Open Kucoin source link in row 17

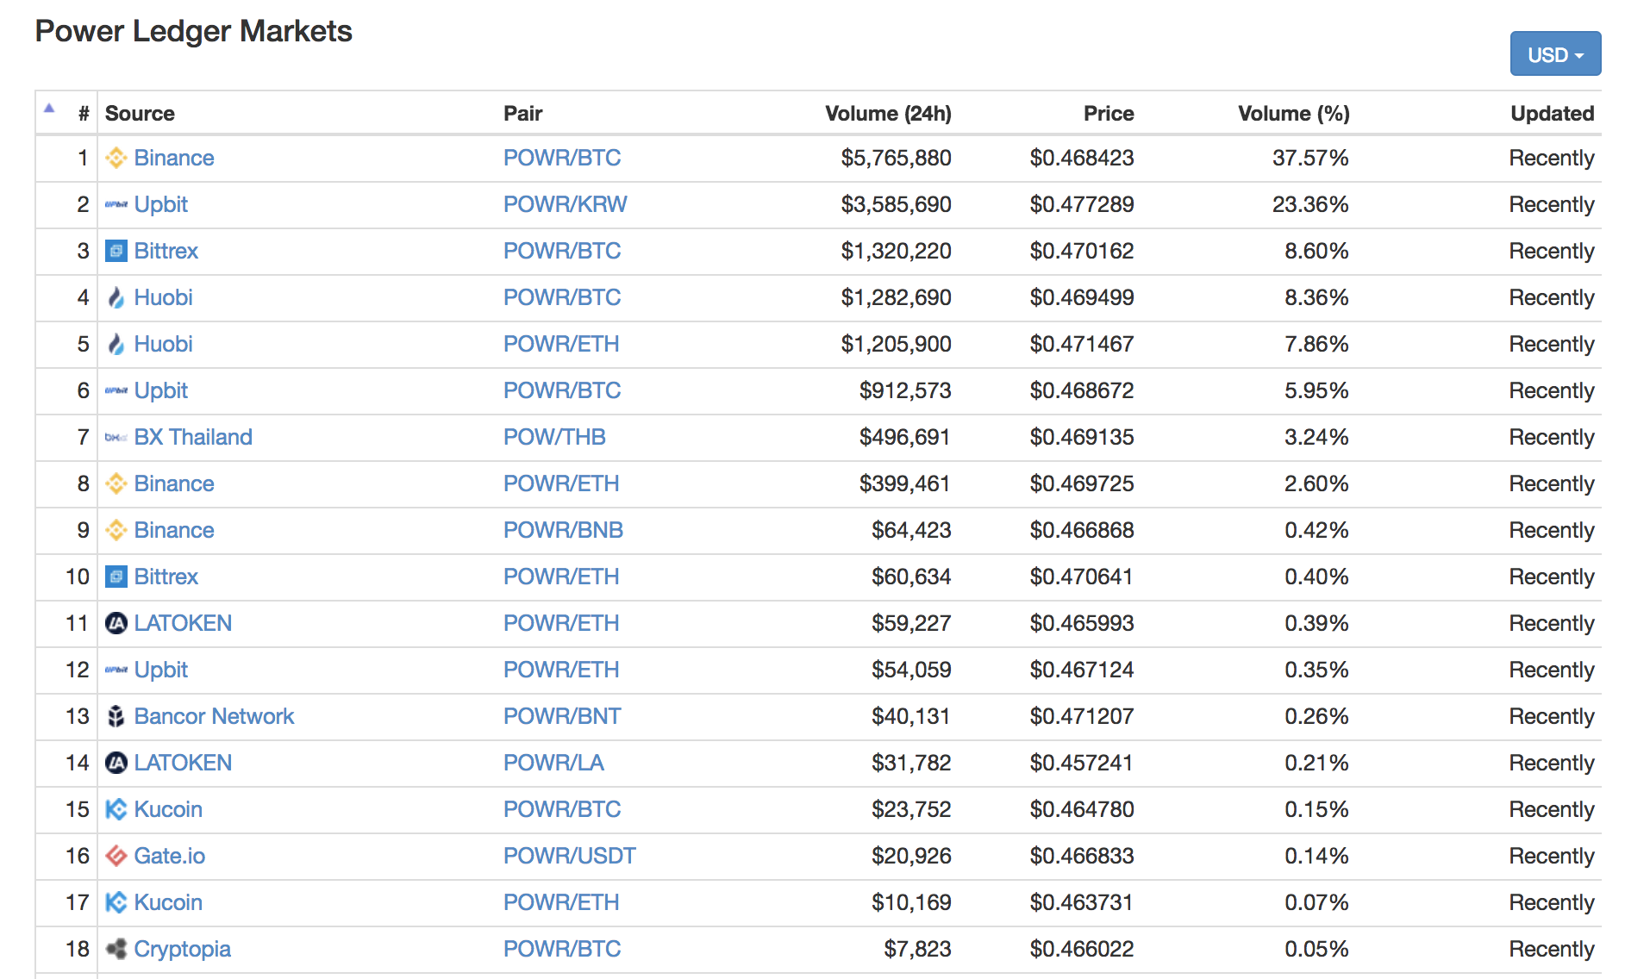[168, 902]
